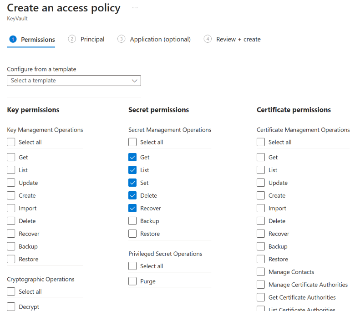Image resolution: width=350 pixels, height=311 pixels.
Task: Check the key Decrypt checkbox
Action: point(11,307)
